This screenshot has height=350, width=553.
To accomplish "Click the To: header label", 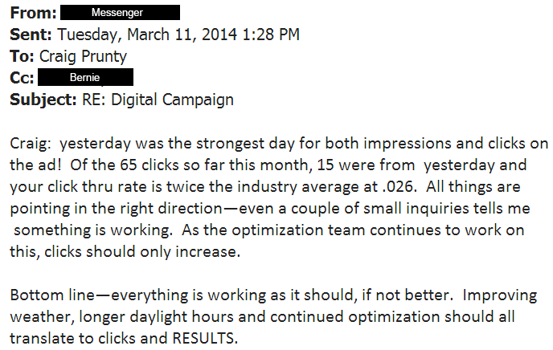I will [22, 56].
